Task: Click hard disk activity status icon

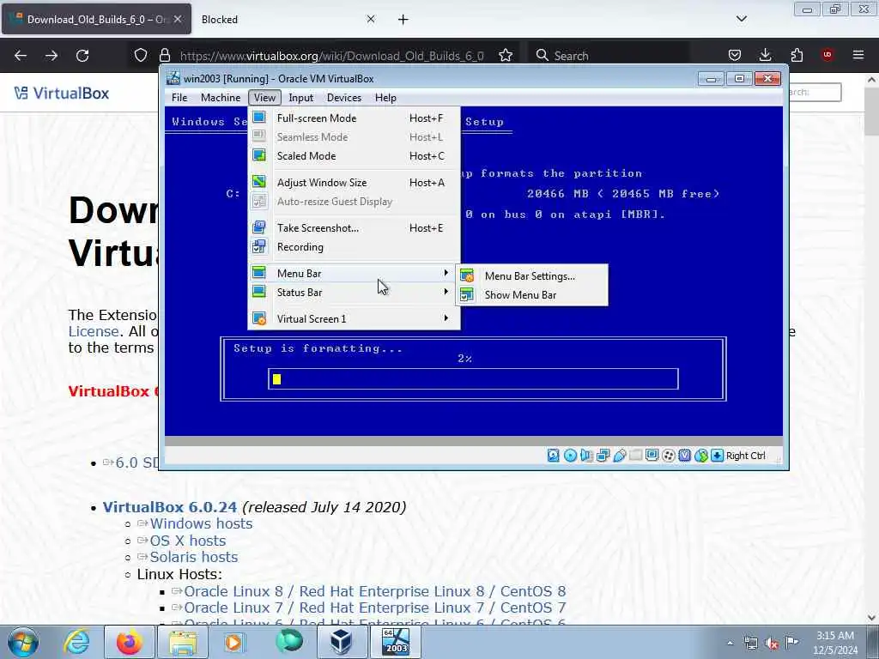Action: [554, 456]
